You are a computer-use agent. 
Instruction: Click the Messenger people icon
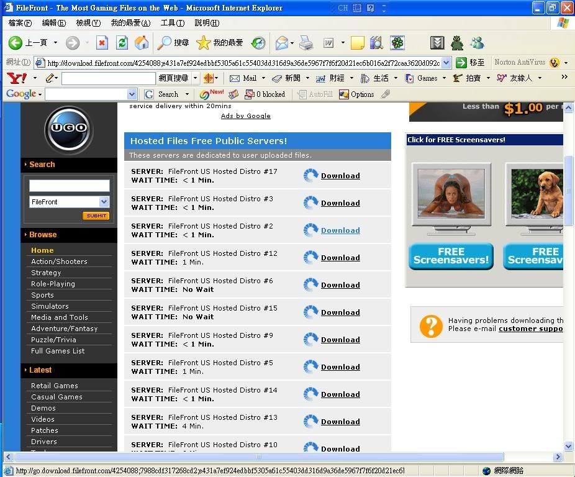click(x=477, y=43)
